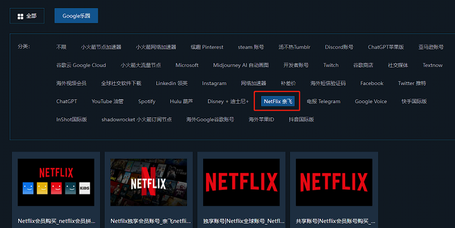
Task: Choose 补差价 category
Action: 288,83
